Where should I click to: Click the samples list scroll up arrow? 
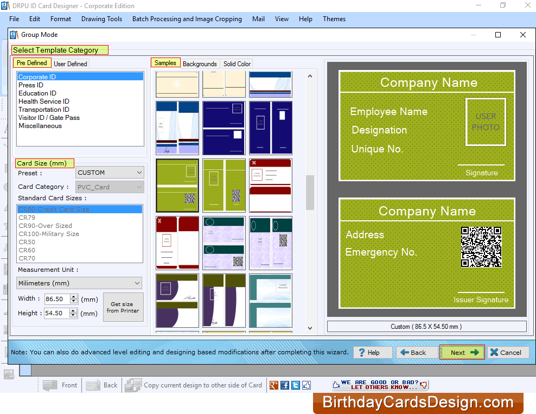click(x=310, y=77)
